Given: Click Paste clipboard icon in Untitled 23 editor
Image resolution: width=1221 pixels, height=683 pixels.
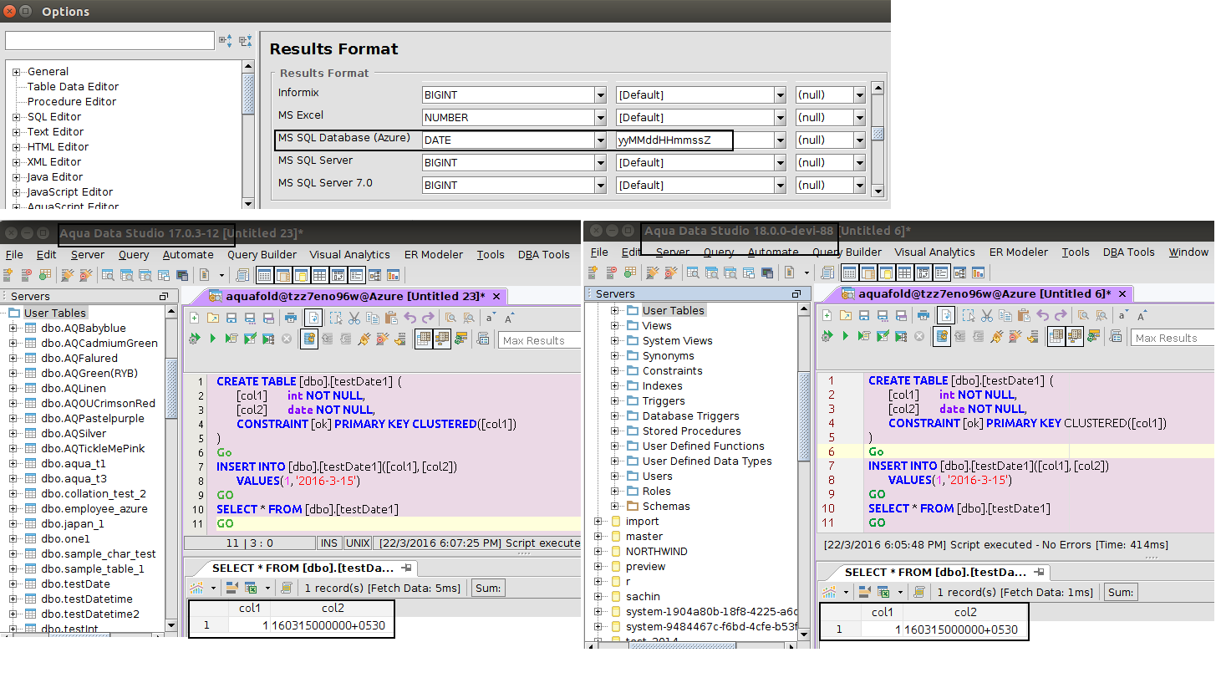Looking at the screenshot, I should (x=391, y=318).
